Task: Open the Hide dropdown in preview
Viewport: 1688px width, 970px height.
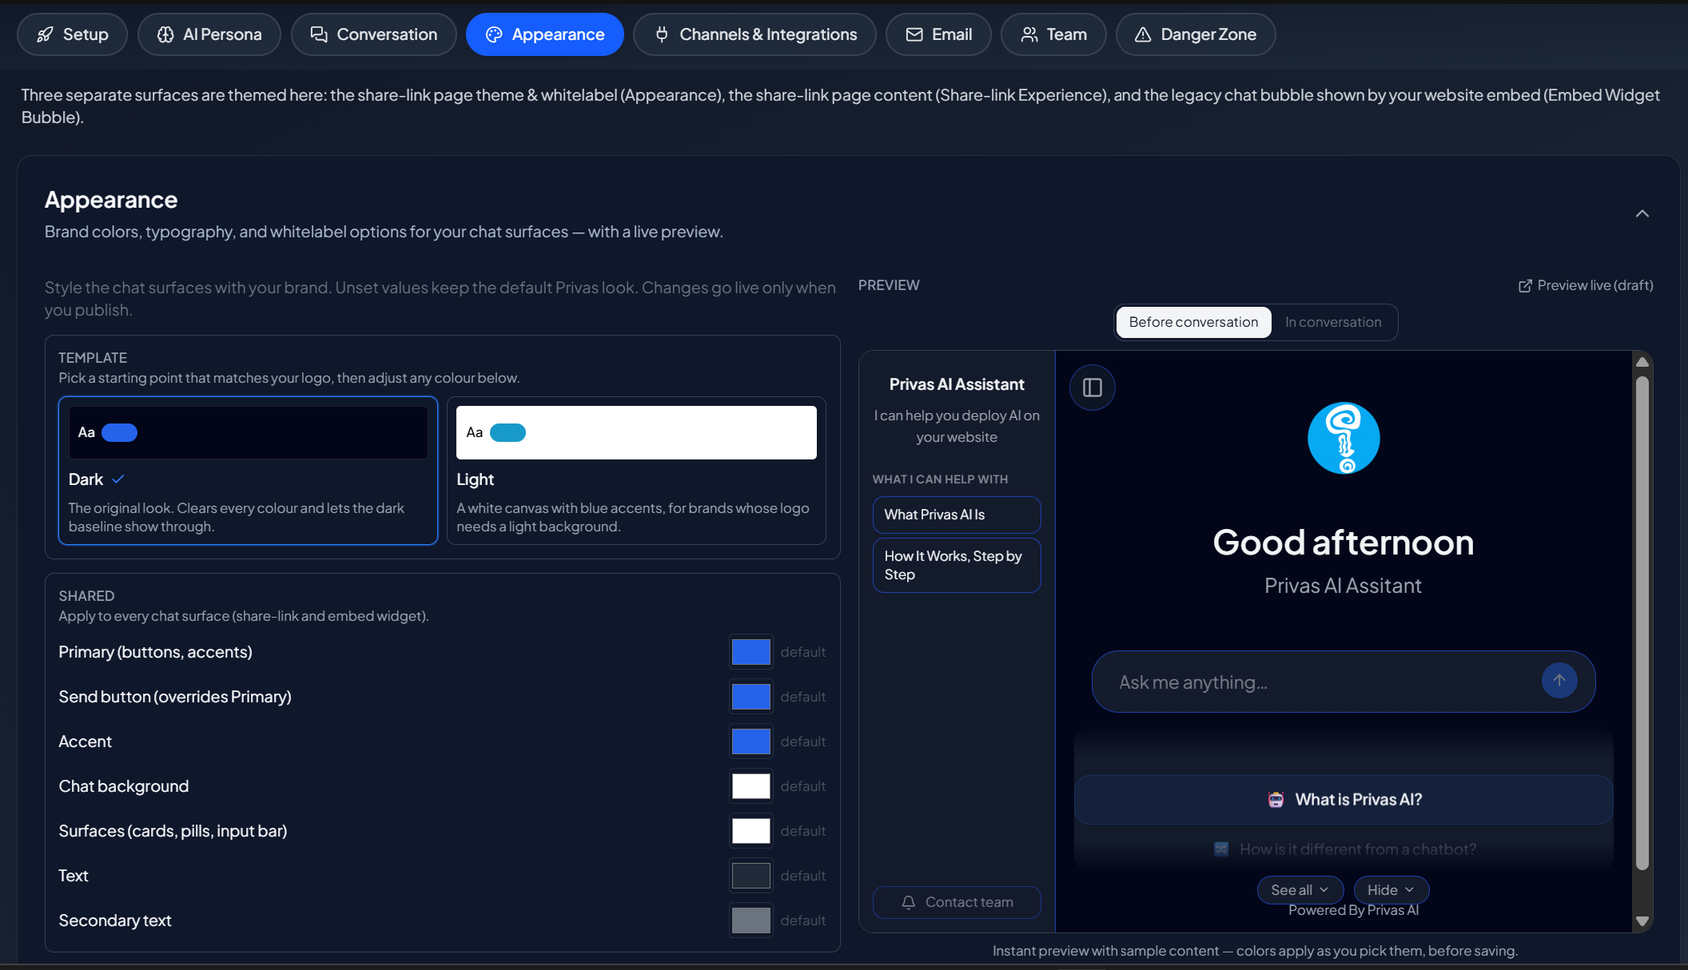Action: 1391,890
